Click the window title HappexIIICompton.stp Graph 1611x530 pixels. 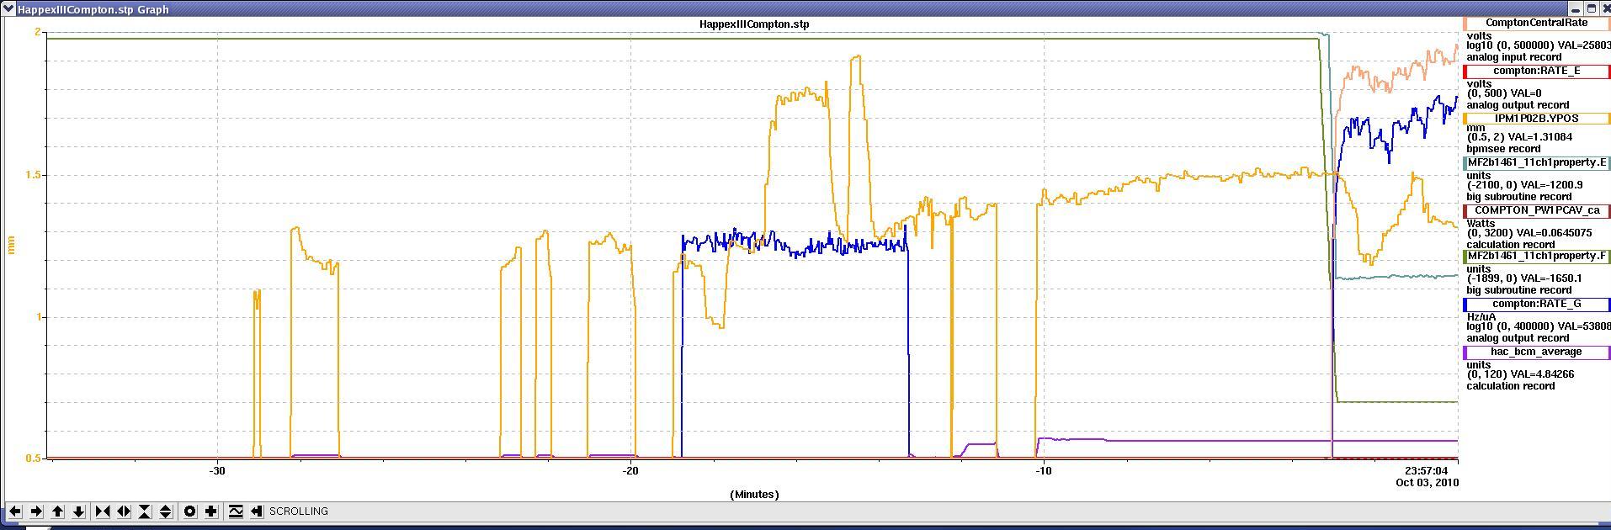point(93,9)
